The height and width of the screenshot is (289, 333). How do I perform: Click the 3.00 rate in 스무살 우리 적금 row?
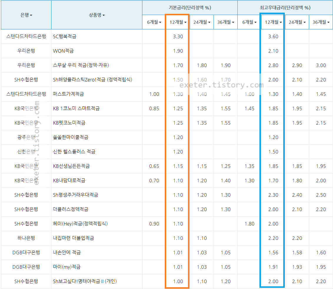tap(321, 65)
